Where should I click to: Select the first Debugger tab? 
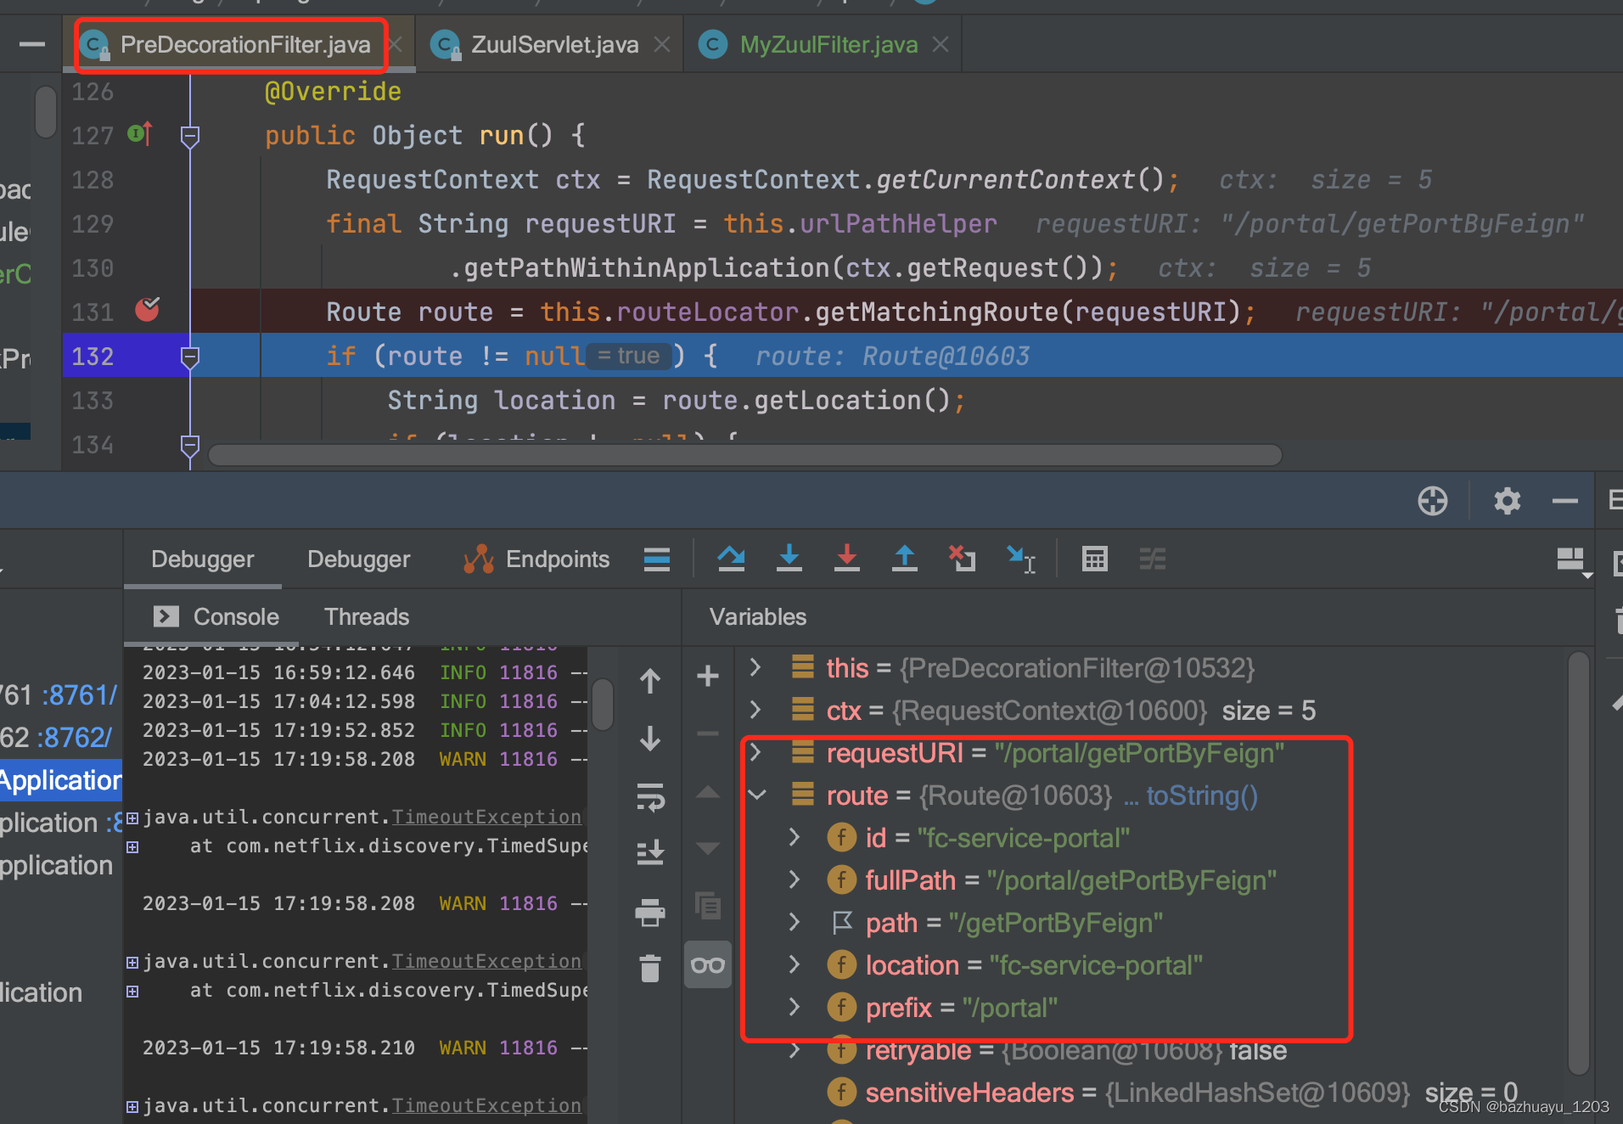[x=202, y=559]
